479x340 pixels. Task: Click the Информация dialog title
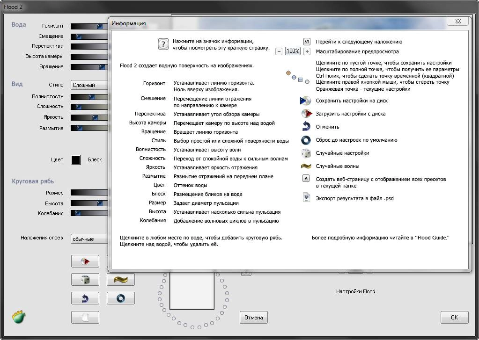pos(129,23)
